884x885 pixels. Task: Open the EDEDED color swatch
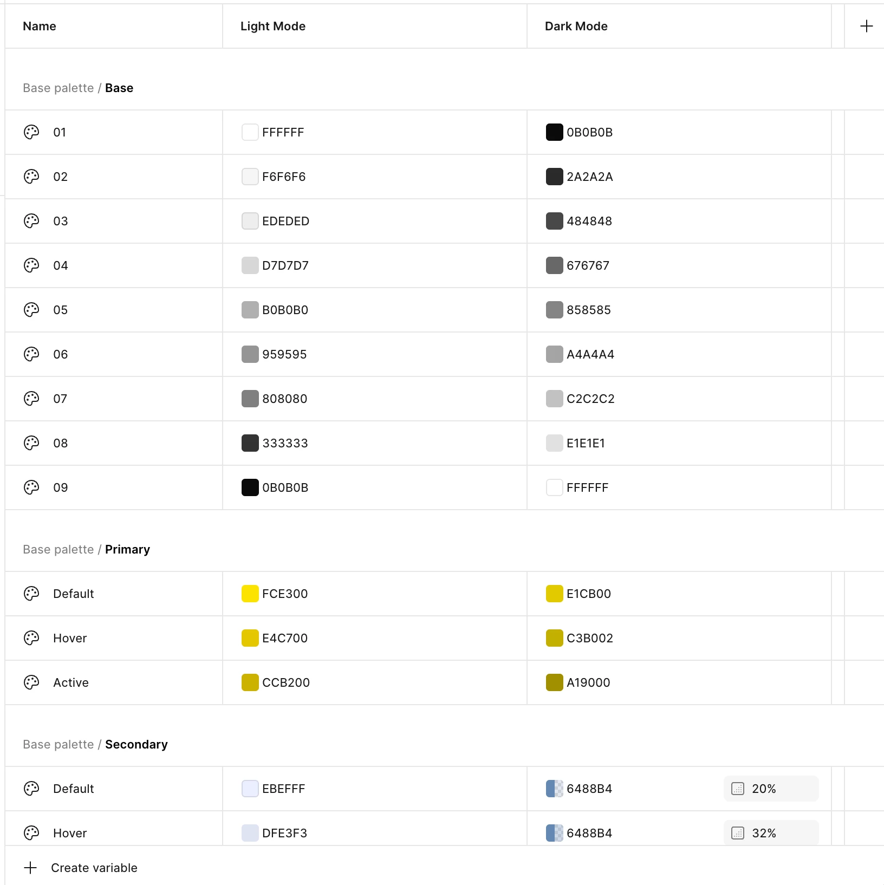point(250,221)
